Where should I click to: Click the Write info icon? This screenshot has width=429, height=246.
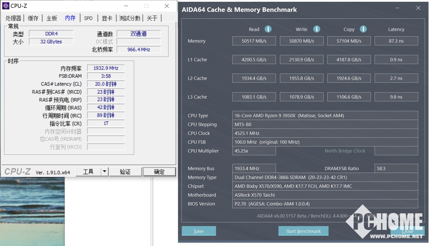(316, 29)
